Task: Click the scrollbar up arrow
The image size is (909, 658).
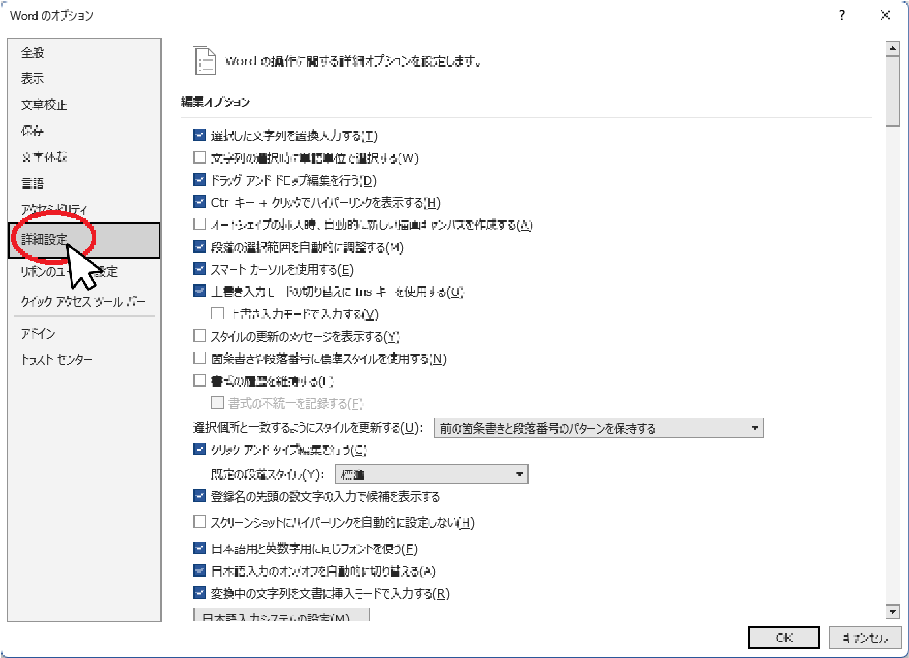Action: pos(893,48)
